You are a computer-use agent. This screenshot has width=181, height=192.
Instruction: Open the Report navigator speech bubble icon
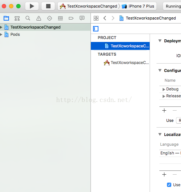click(82, 18)
